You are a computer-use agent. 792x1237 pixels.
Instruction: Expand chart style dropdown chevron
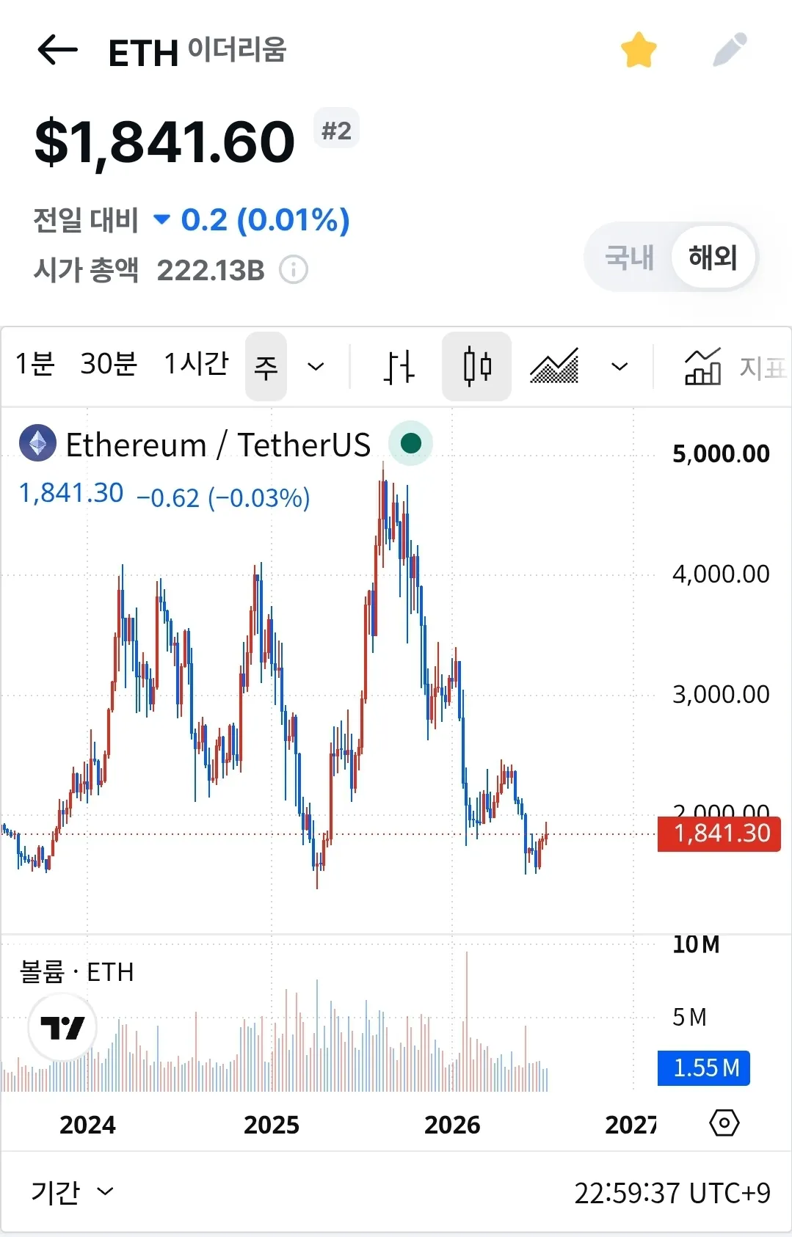pyautogui.click(x=620, y=366)
